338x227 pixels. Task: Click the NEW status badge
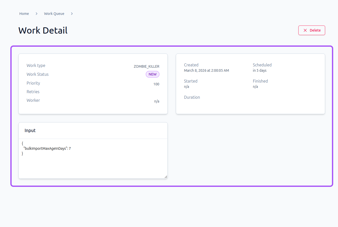click(153, 74)
